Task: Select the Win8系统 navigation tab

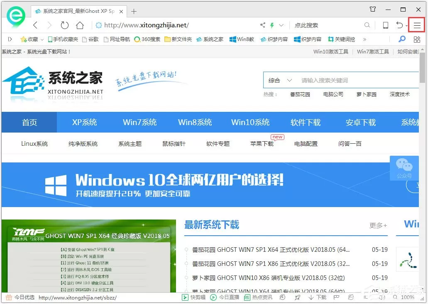Action: tap(195, 122)
